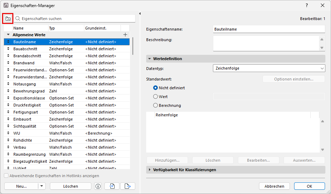Click drag handle of Bauabschnitt row
The width and height of the screenshot is (331, 194).
tap(8, 49)
